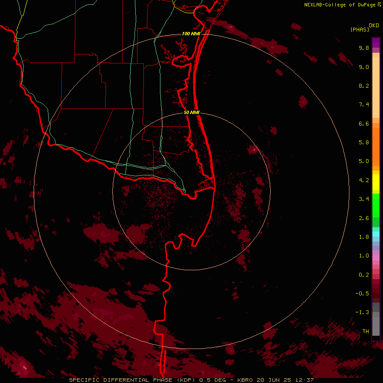Click the orange band in the legend
This screenshot has width=383, height=383.
click(376, 146)
